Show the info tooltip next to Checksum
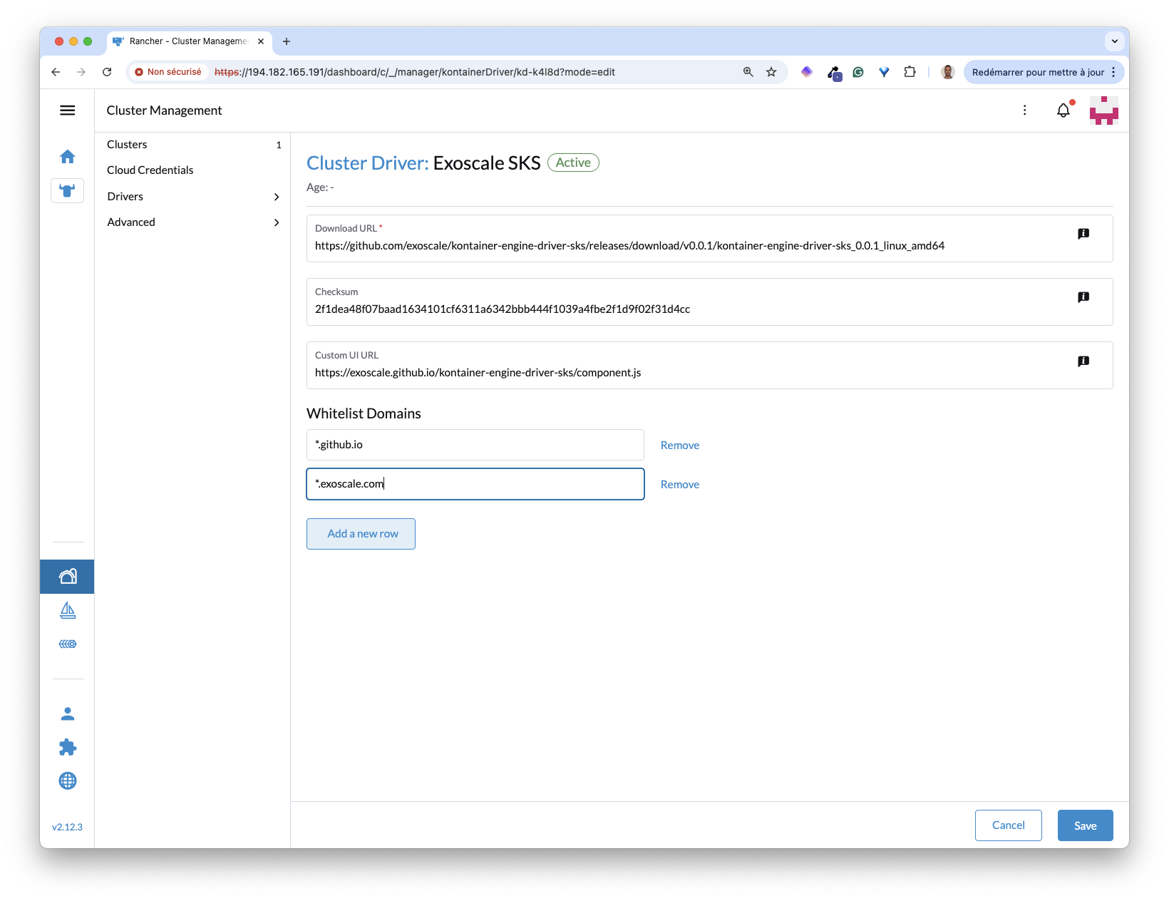Viewport: 1169px width, 901px height. click(x=1084, y=297)
